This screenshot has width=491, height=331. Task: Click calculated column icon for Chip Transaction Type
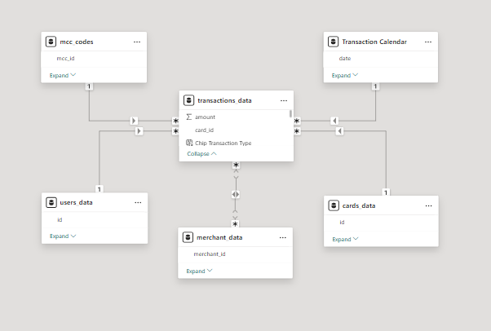189,143
